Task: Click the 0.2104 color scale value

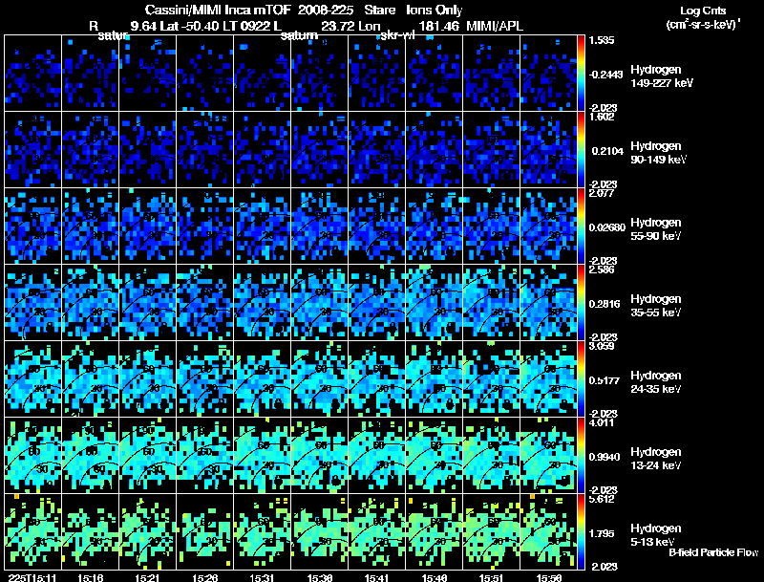Action: 607,151
